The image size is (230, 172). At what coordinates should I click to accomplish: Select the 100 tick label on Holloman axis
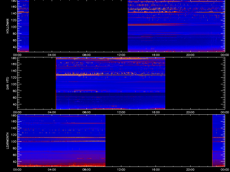pyautogui.click(x=14, y=27)
